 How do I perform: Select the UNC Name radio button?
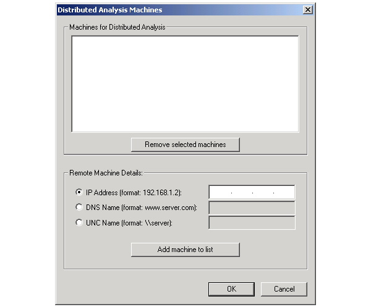[x=79, y=223]
